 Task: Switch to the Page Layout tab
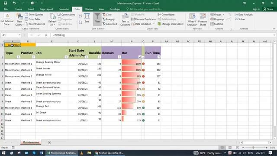[46, 9]
